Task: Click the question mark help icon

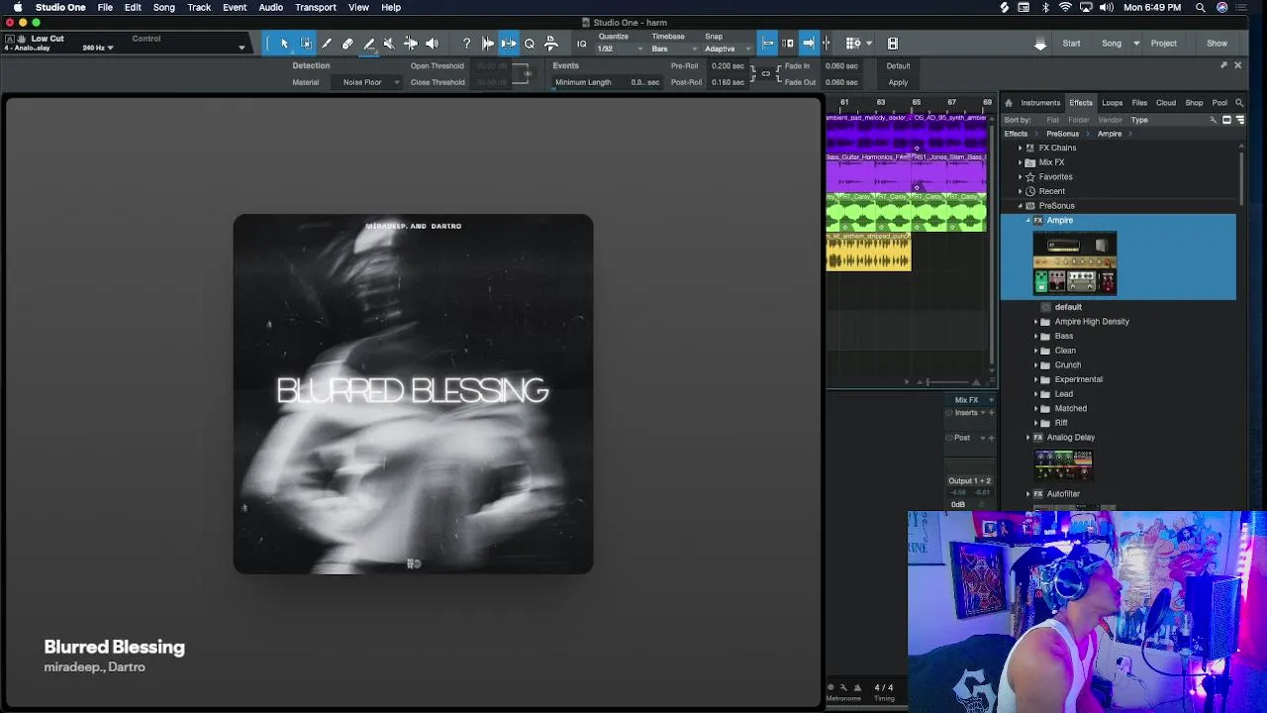Action: pyautogui.click(x=466, y=44)
